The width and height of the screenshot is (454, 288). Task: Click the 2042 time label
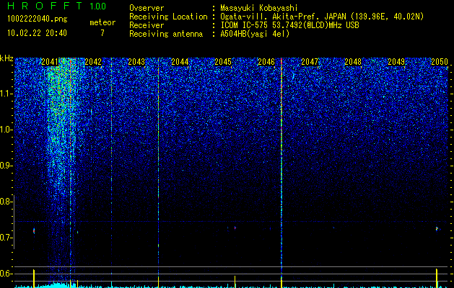coord(93,62)
